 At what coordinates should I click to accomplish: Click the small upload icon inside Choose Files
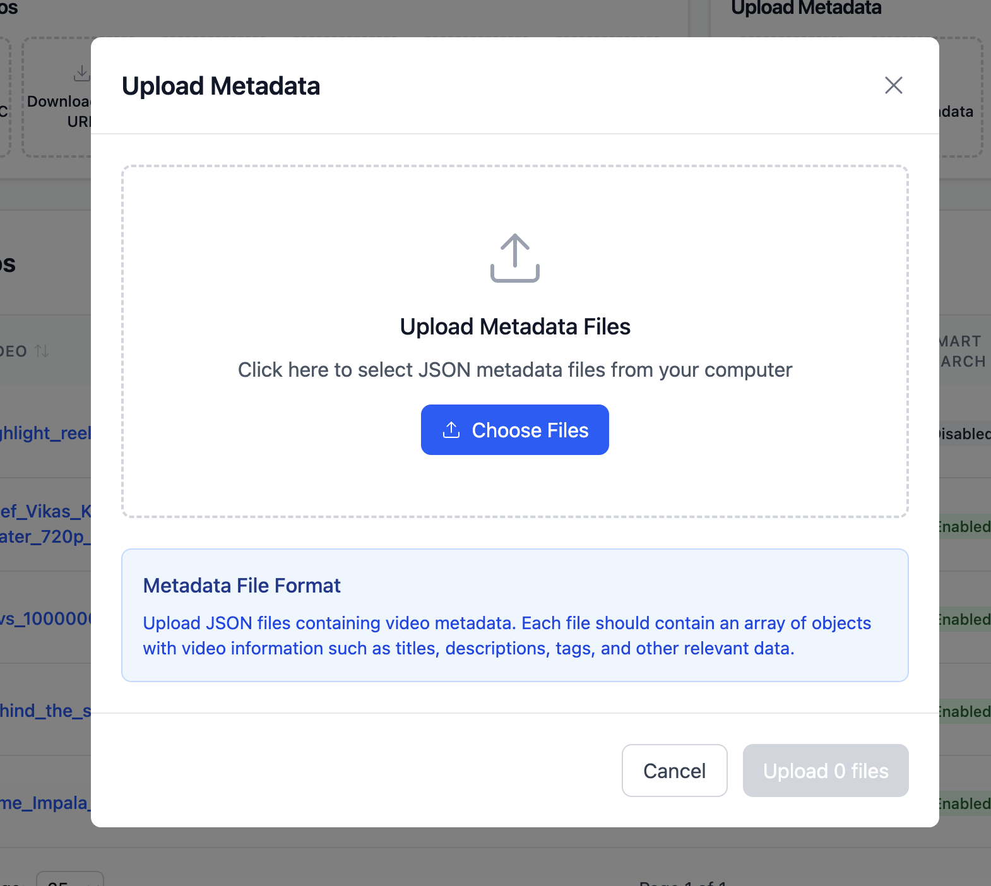click(451, 430)
